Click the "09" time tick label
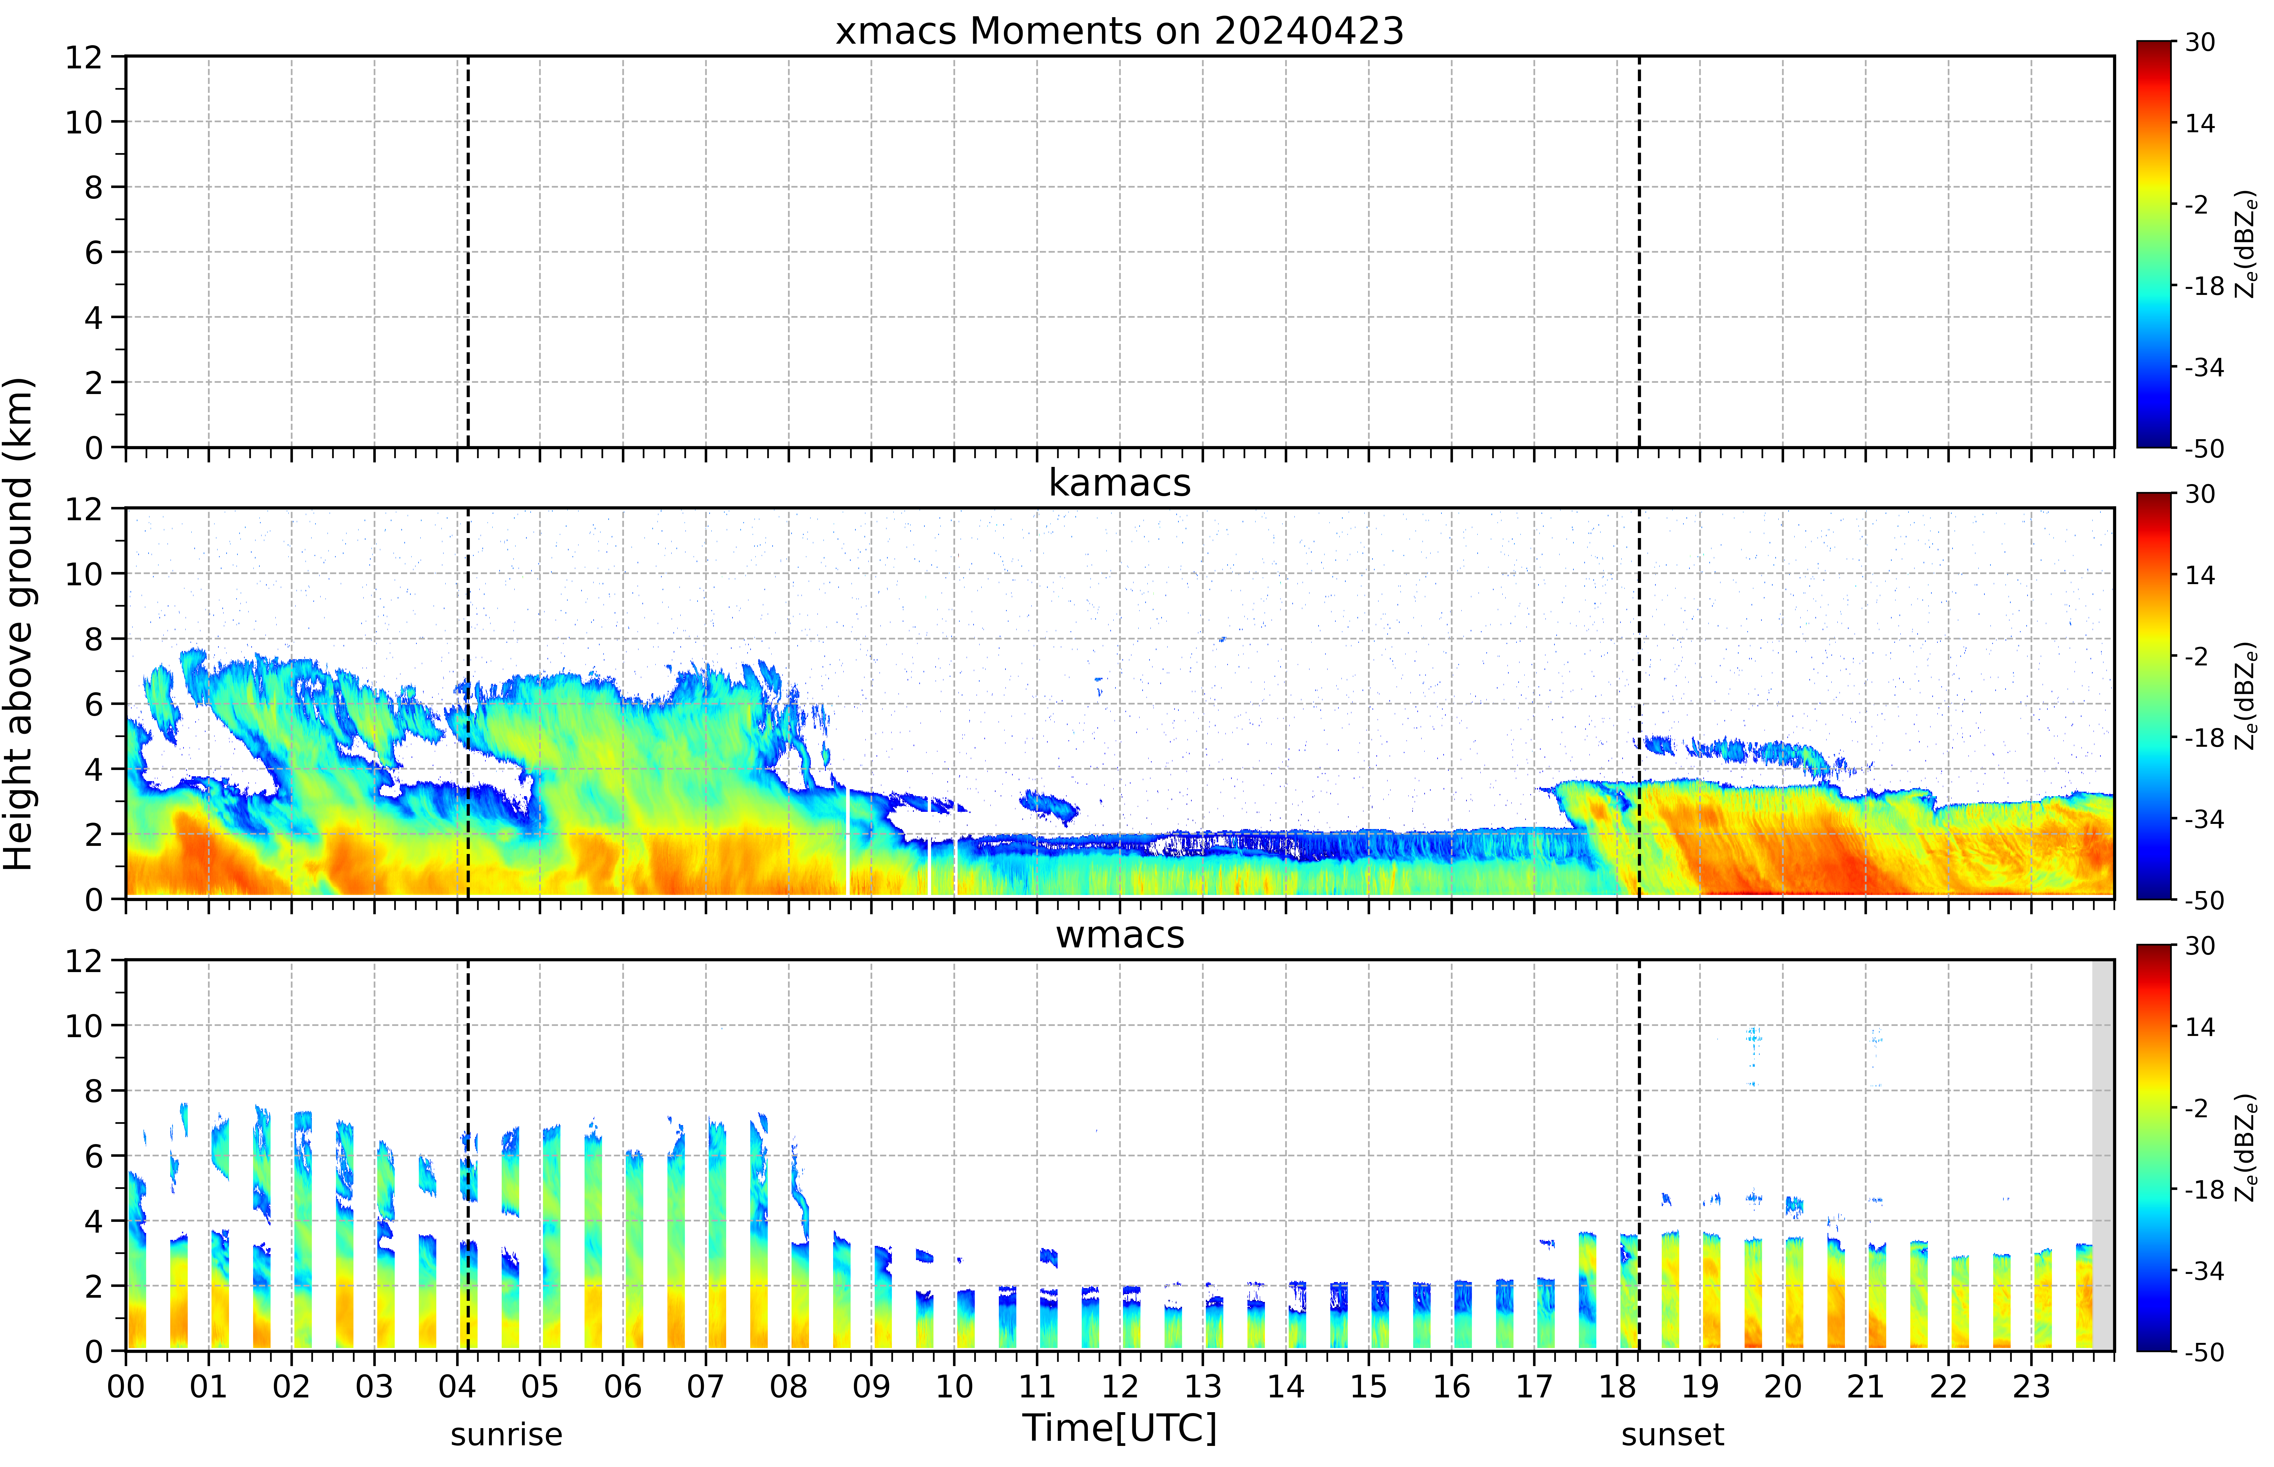 872,1387
